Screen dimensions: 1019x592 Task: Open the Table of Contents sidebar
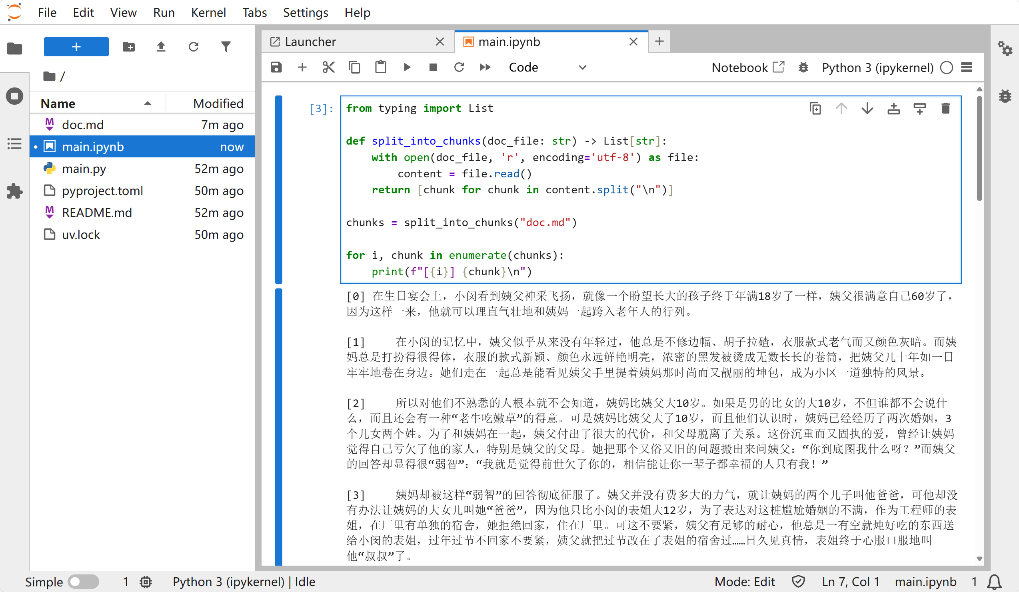pyautogui.click(x=14, y=144)
